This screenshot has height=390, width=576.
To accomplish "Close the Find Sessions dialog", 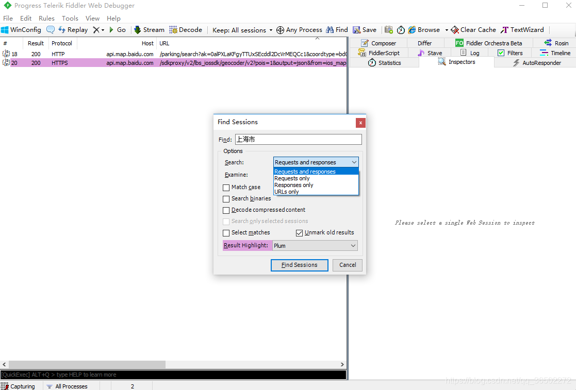I will coord(360,123).
